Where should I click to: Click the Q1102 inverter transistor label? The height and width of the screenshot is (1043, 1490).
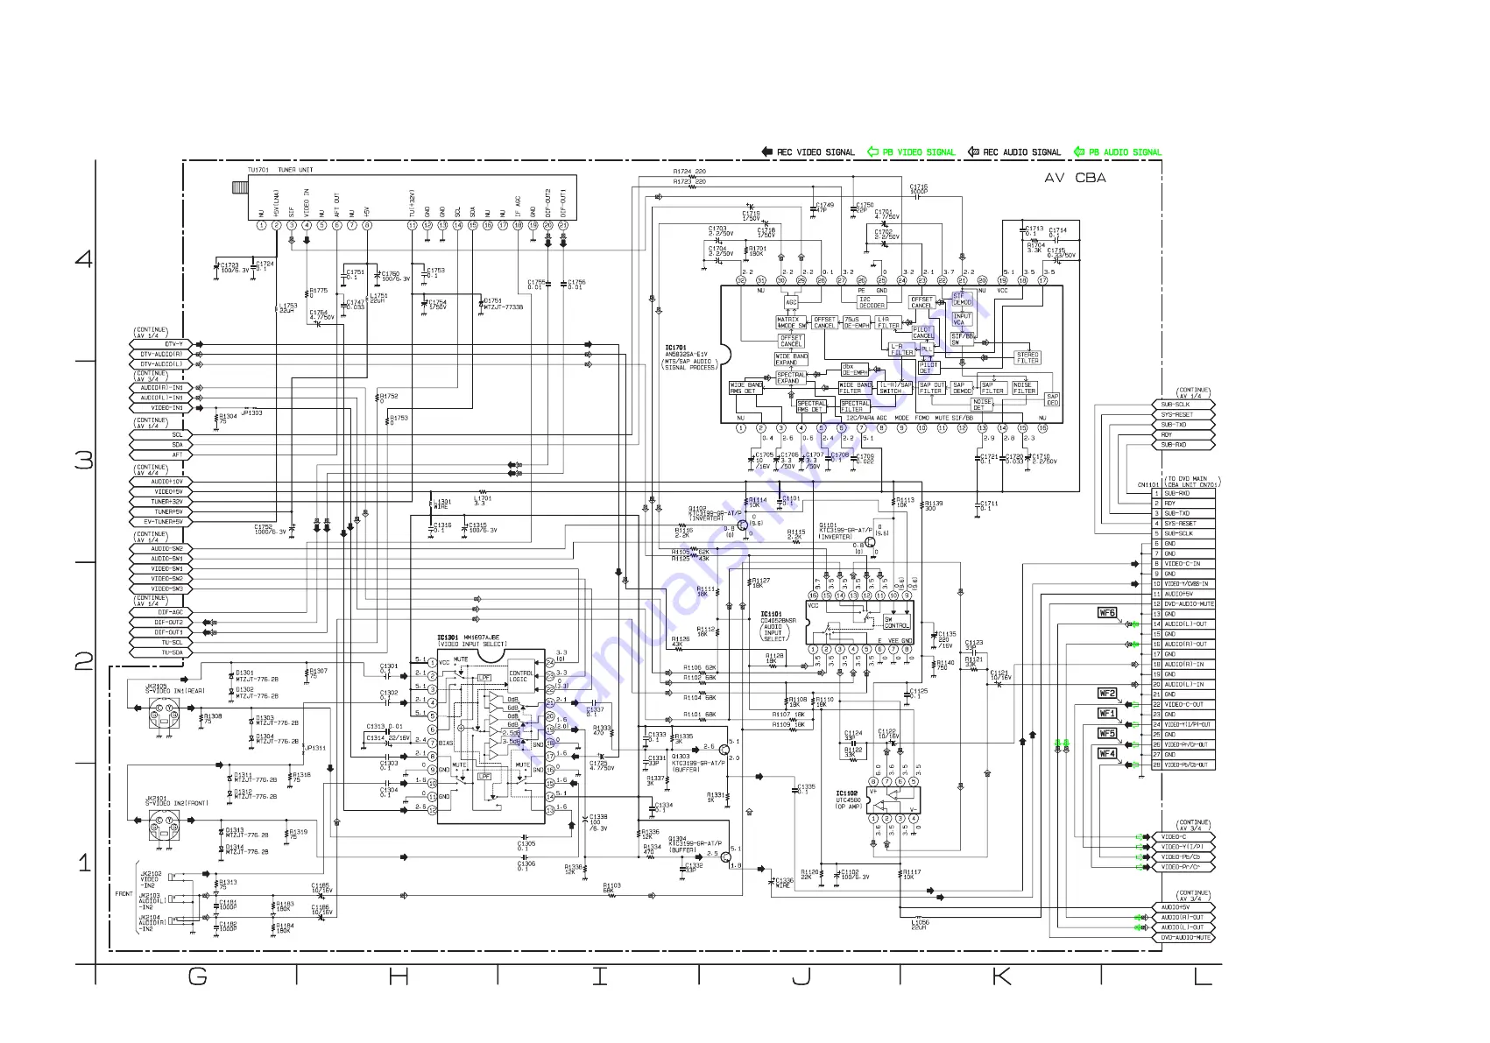click(x=715, y=513)
